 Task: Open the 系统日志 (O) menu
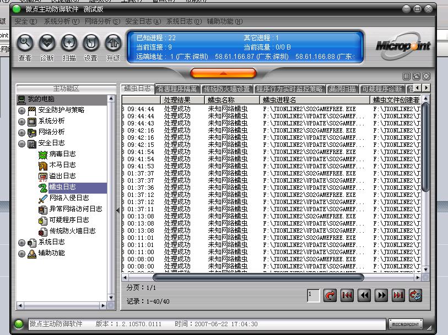coord(184,21)
